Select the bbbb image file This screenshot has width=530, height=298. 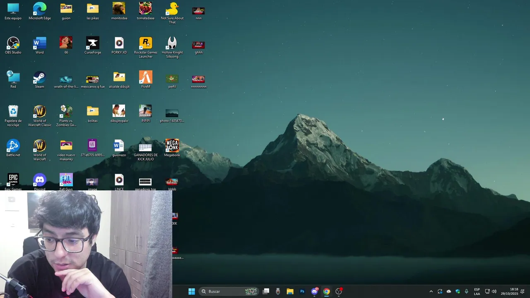[172, 184]
